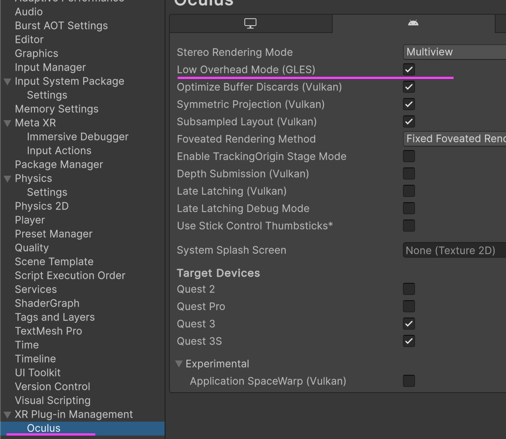
Task: Open Player settings
Action: click(30, 220)
